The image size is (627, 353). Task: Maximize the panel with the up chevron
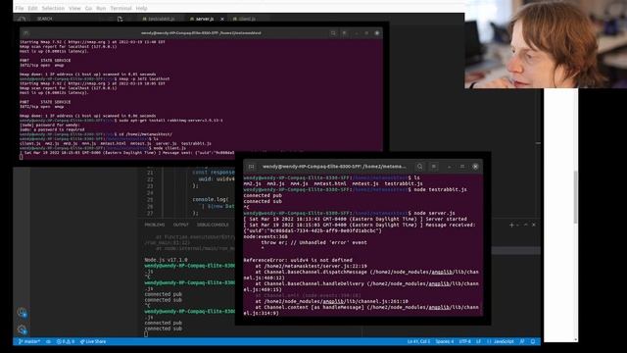point(526,225)
